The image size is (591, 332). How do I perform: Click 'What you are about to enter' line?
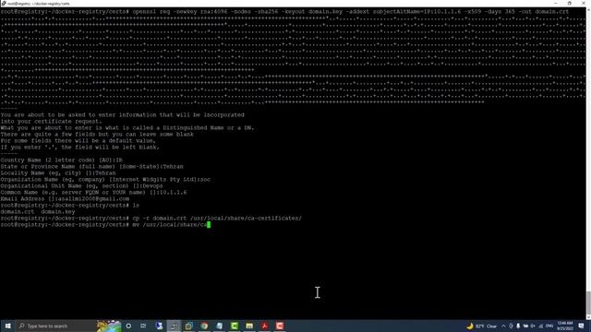[x=127, y=128]
